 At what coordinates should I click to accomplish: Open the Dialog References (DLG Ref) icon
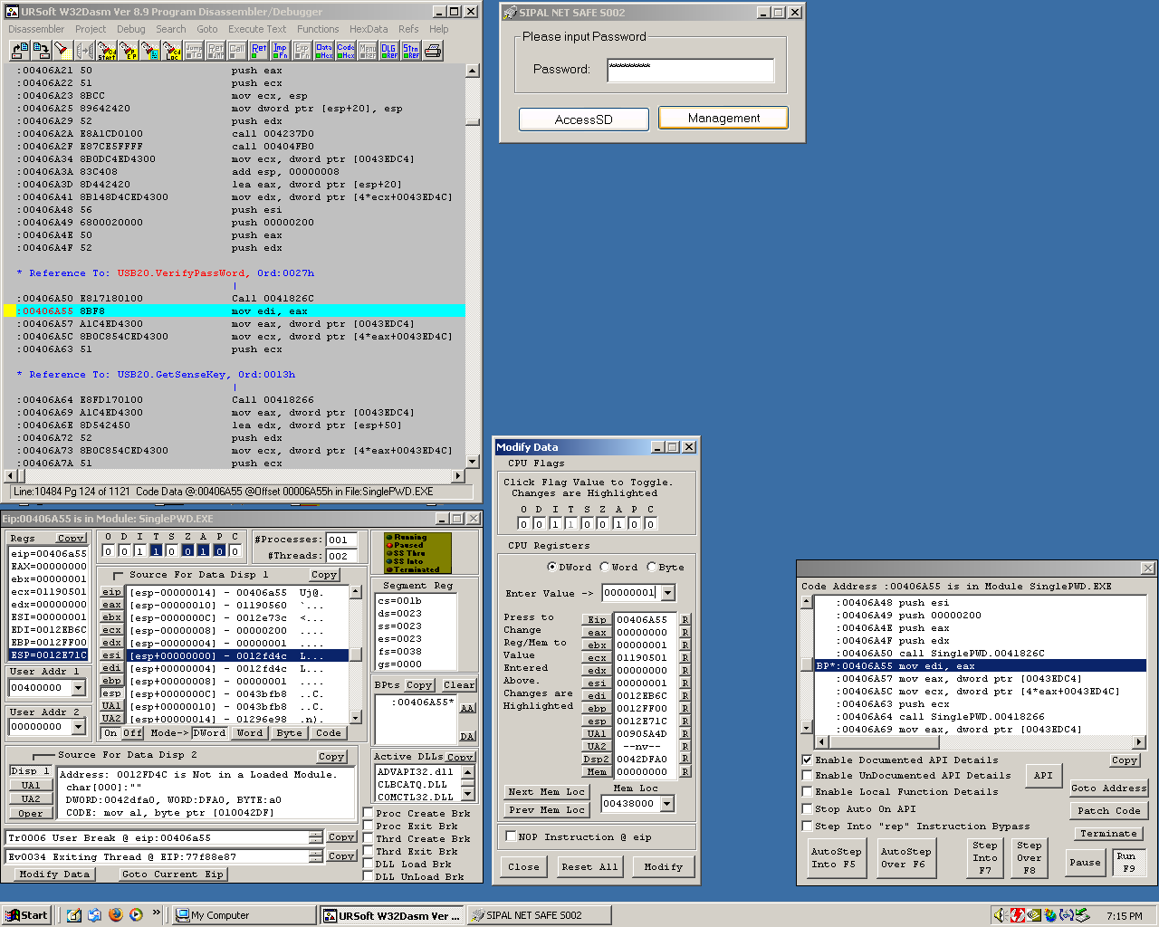click(x=389, y=51)
